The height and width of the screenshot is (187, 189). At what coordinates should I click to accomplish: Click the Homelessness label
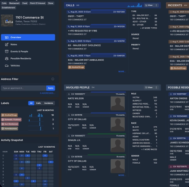click(x=10, y=129)
